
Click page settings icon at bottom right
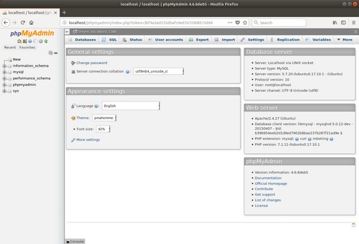pyautogui.click(x=354, y=225)
